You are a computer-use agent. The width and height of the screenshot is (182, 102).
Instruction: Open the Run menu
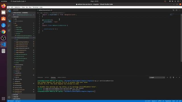point(30,7)
